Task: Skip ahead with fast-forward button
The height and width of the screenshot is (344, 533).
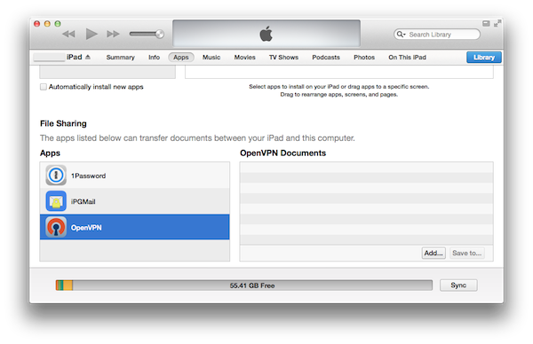Action: click(113, 34)
